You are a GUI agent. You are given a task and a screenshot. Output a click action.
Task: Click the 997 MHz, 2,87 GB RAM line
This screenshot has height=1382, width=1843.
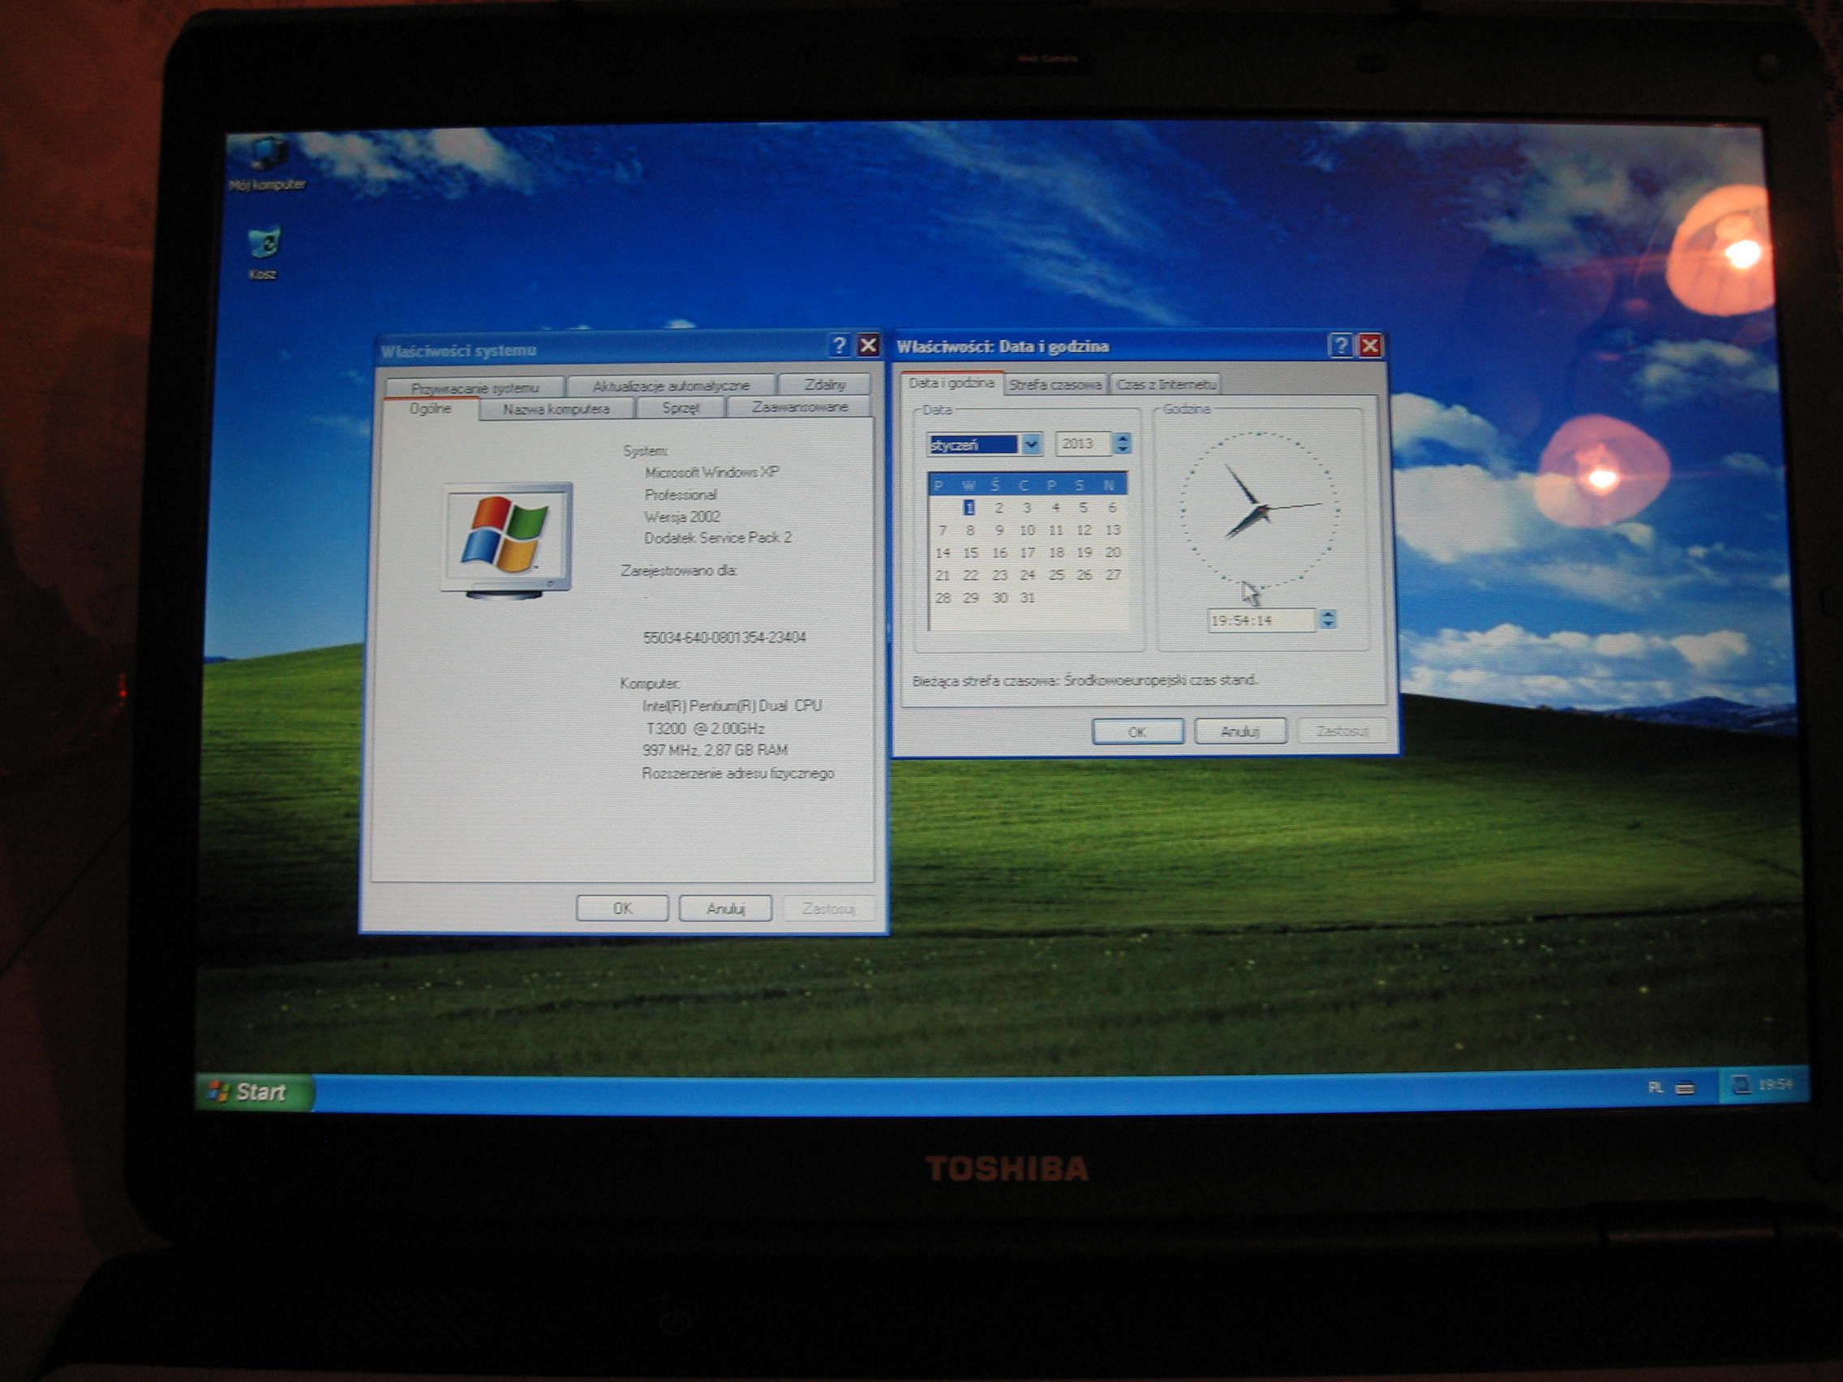coord(715,749)
